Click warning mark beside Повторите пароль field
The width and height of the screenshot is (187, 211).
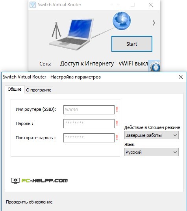[x=117, y=137]
